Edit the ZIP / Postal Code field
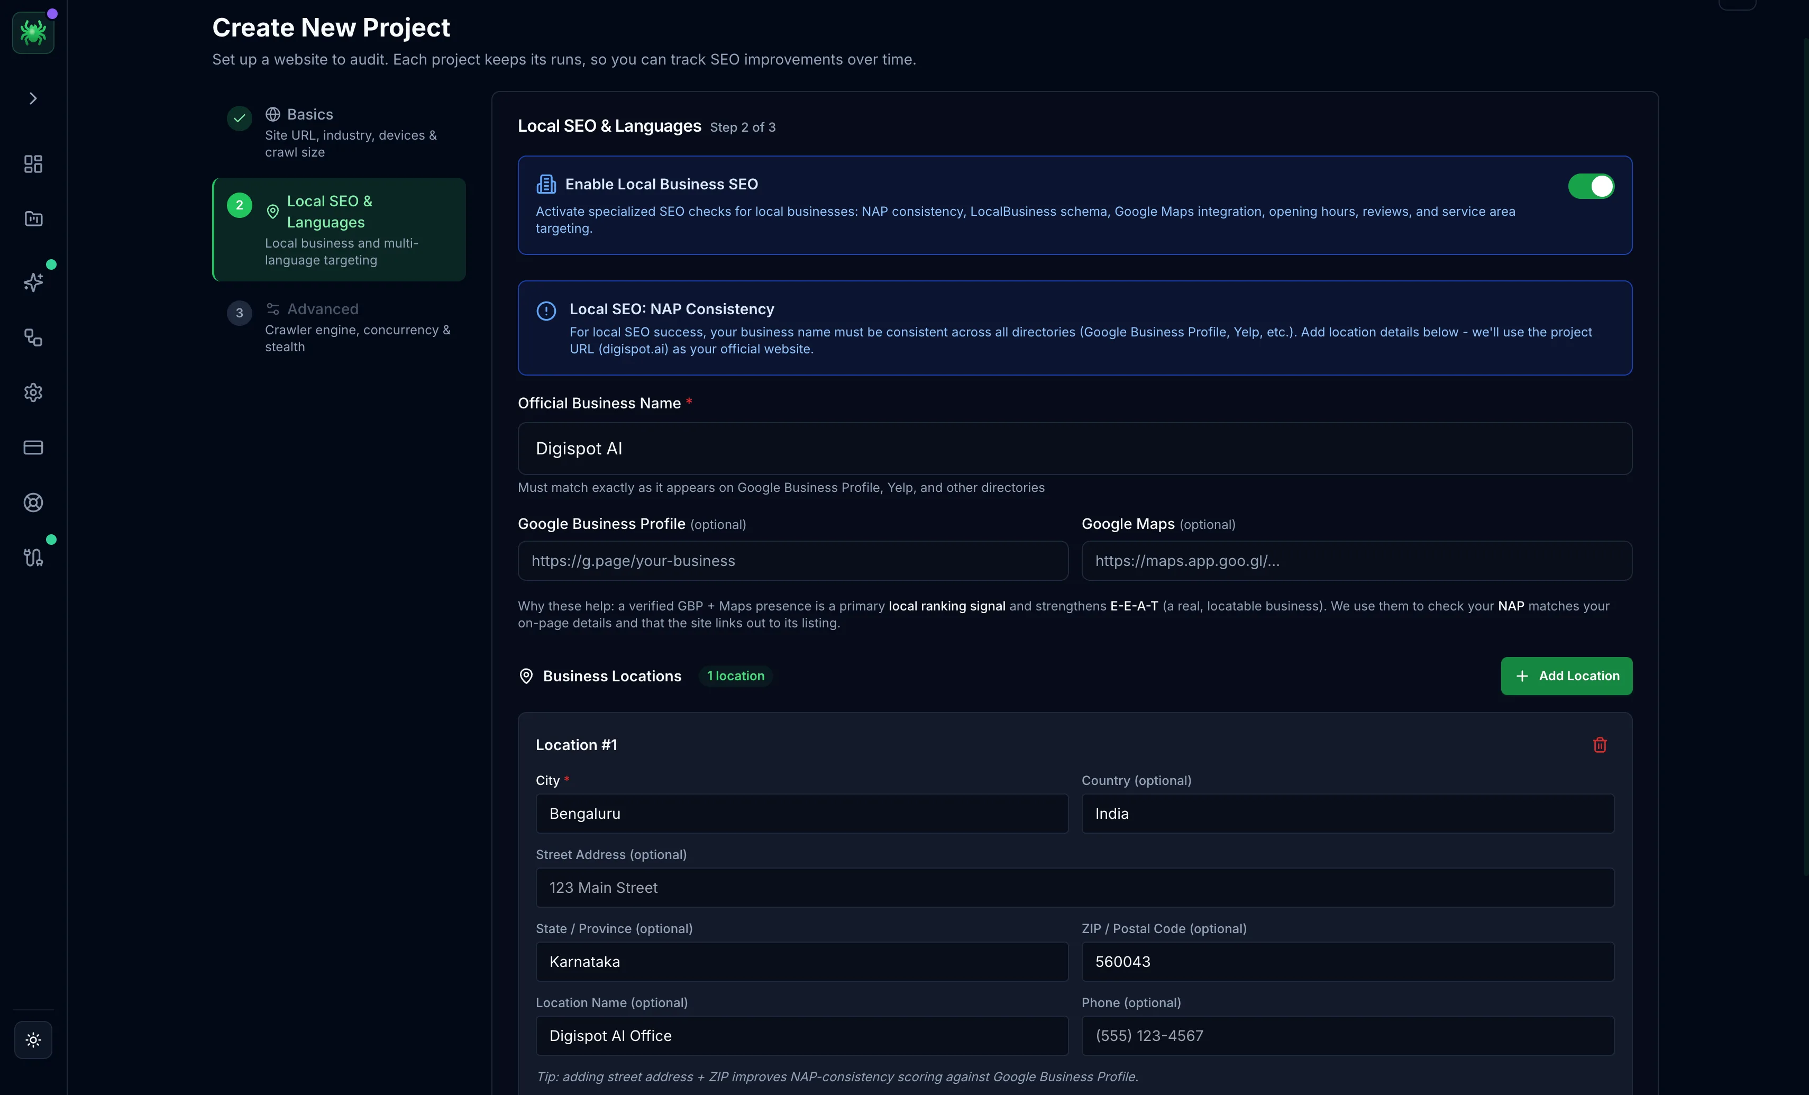 1348,962
